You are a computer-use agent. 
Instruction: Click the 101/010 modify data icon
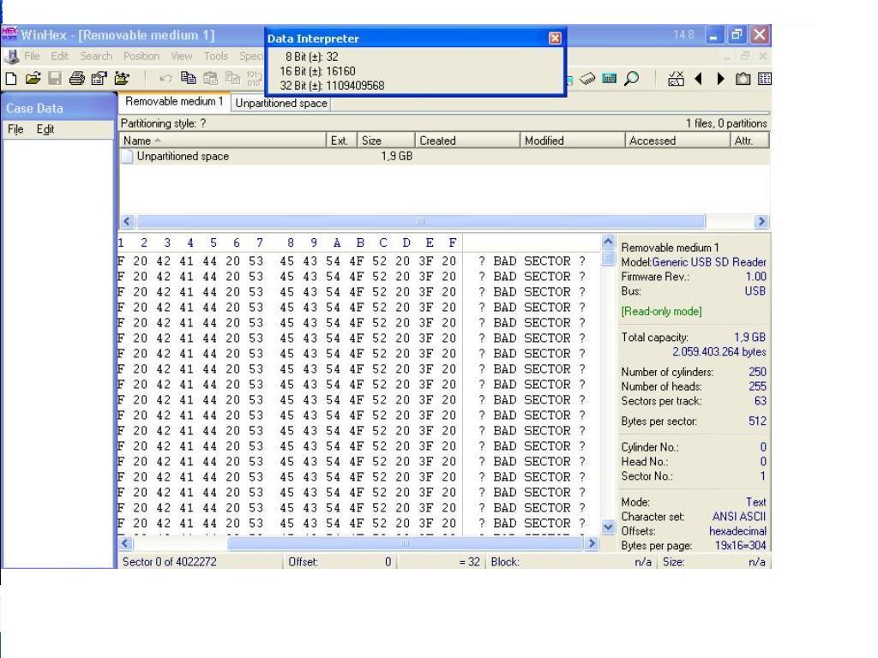tap(254, 79)
